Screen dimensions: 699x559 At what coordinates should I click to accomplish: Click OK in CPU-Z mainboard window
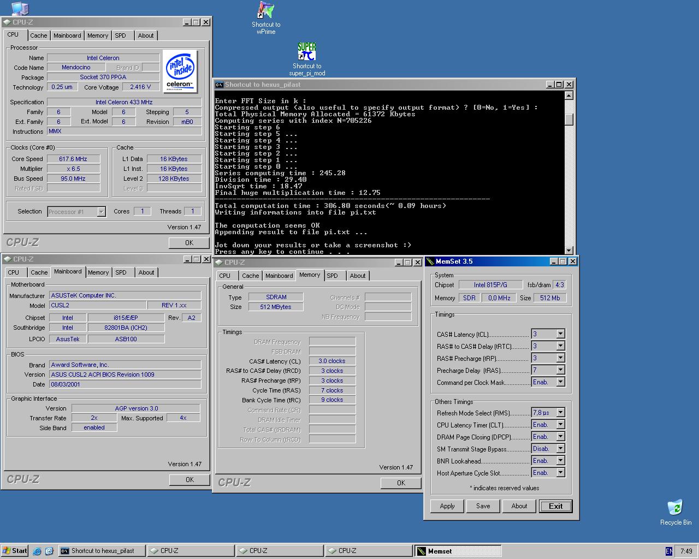pyautogui.click(x=189, y=480)
